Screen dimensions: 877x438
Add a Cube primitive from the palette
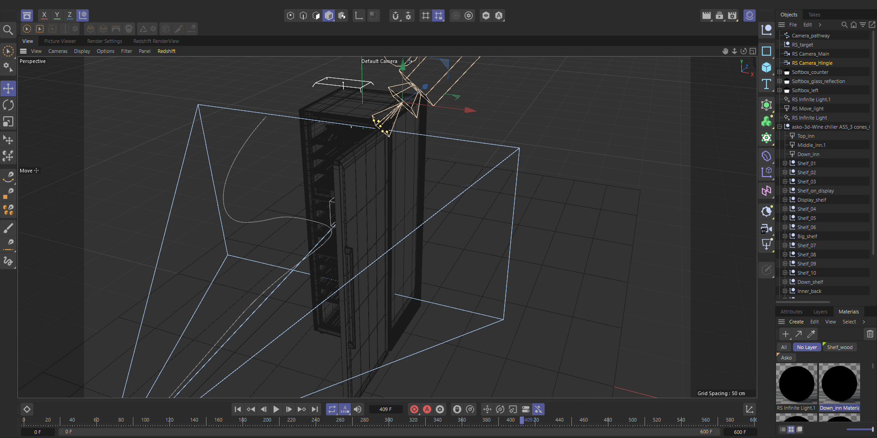(x=766, y=68)
